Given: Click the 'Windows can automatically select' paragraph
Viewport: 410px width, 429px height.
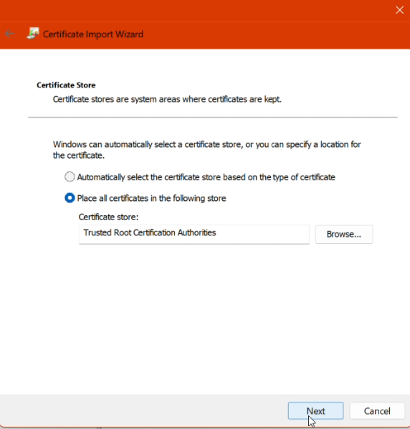Looking at the screenshot, I should click(x=207, y=150).
